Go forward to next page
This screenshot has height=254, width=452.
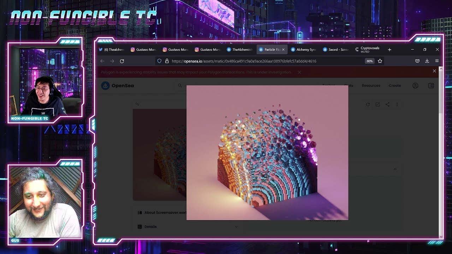pyautogui.click(x=112, y=61)
